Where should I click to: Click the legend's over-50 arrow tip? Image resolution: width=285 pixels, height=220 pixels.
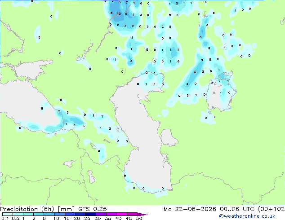coord(142,214)
